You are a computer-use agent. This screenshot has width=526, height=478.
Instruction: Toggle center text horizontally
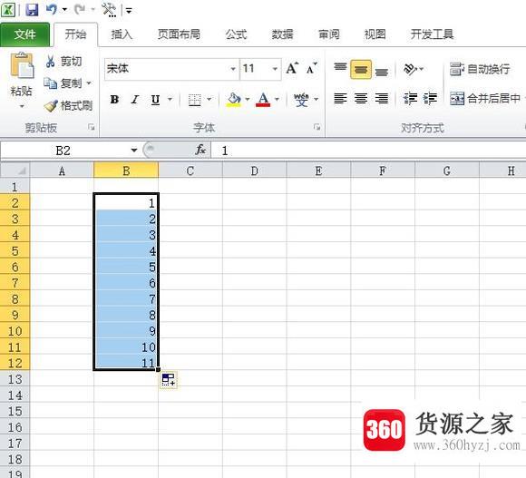click(x=361, y=99)
